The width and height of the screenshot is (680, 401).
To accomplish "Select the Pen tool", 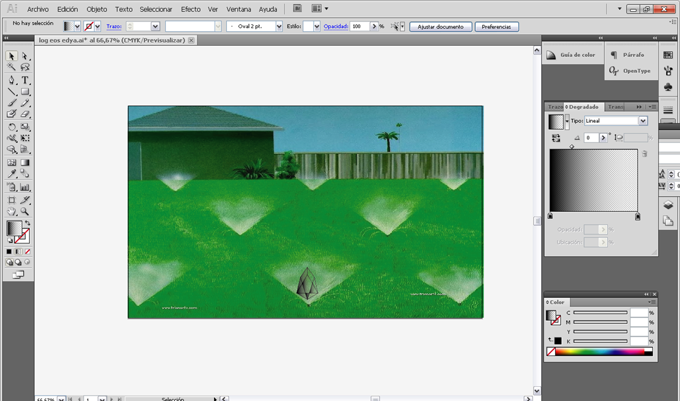I will (12, 80).
